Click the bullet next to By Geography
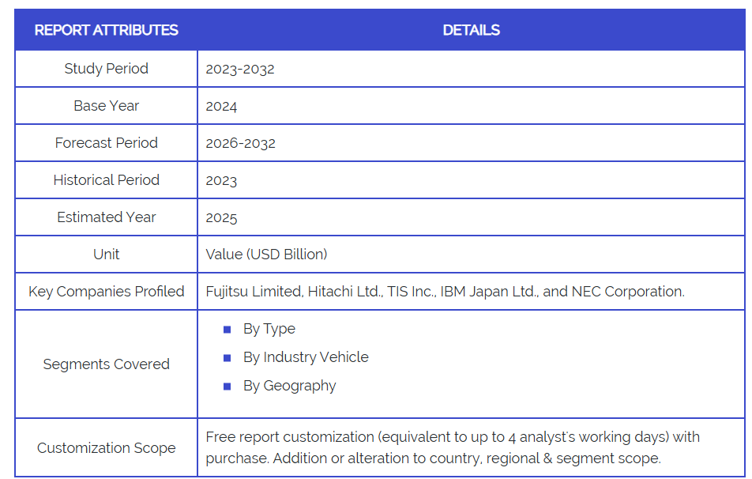The height and width of the screenshot is (479, 752). click(x=227, y=387)
